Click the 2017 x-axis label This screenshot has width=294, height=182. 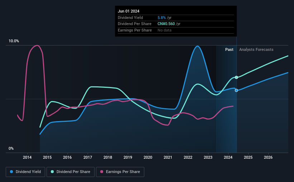(x=88, y=157)
